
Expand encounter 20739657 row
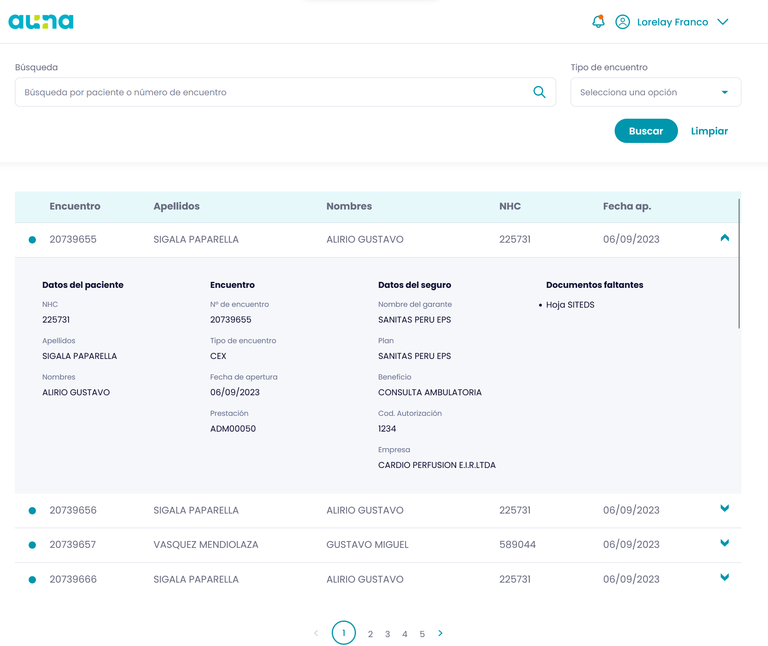pos(724,543)
